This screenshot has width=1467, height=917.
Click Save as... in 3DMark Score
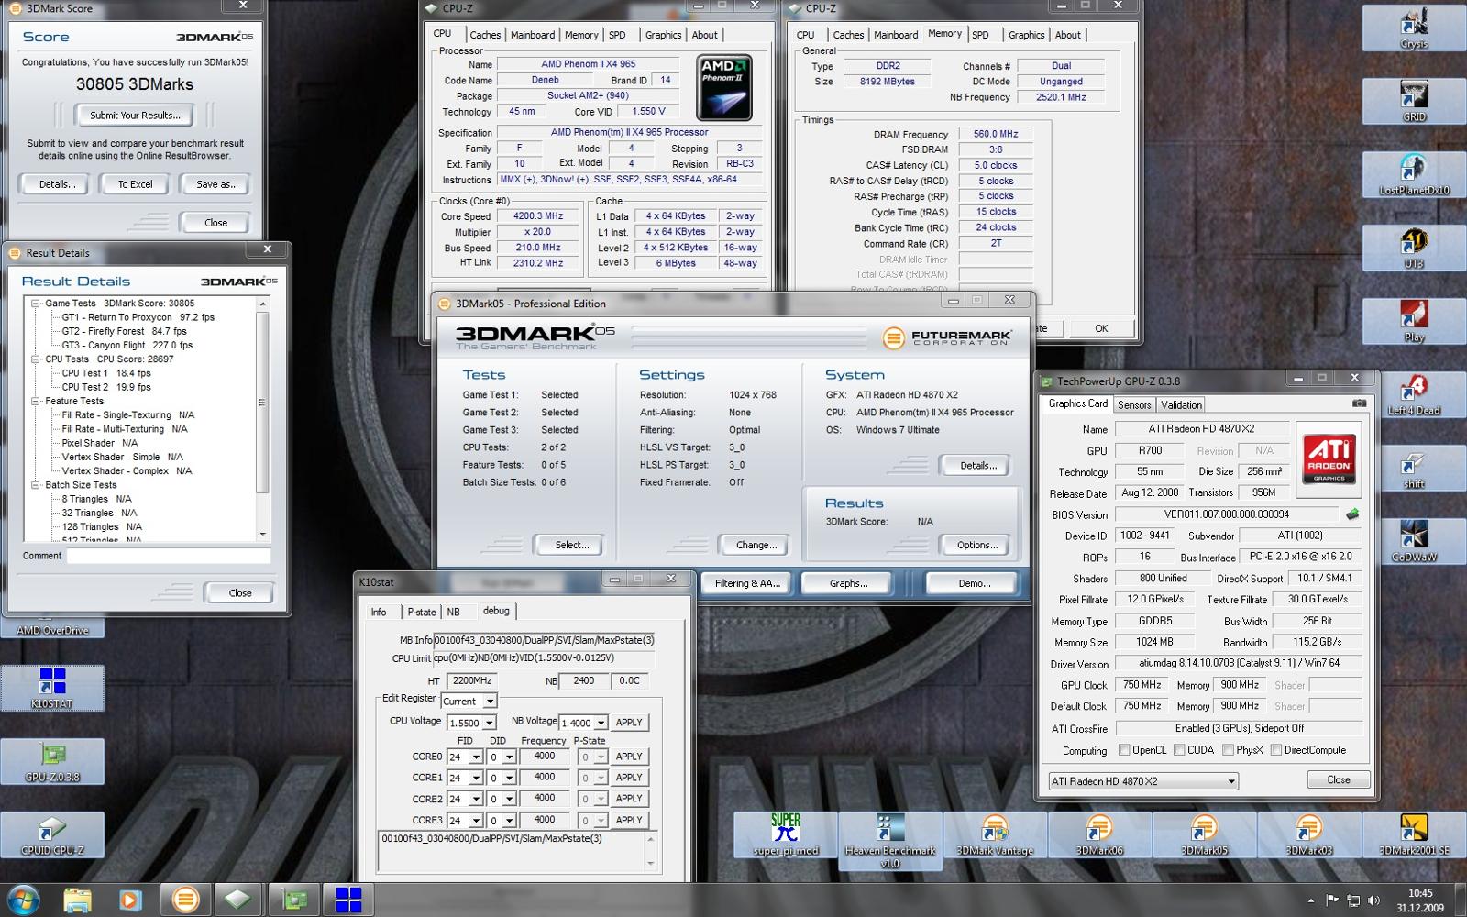[217, 184]
